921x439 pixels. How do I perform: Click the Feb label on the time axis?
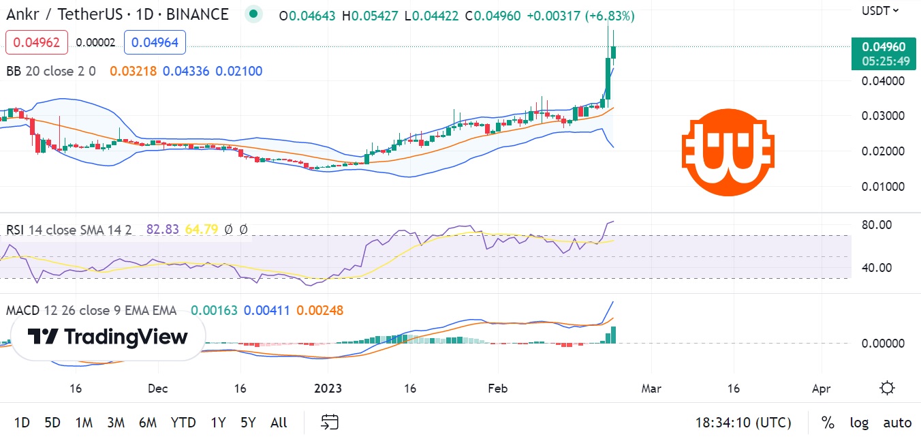[x=498, y=389]
